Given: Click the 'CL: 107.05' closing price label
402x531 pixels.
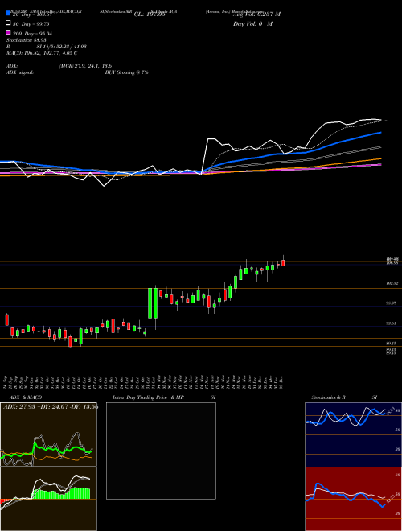Looking at the screenshot, I should coord(150,14).
